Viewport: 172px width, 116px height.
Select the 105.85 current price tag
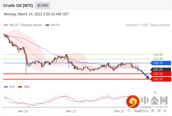click(161, 70)
